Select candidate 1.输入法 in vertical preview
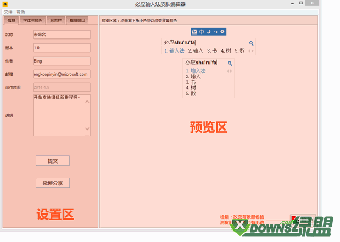Image resolution: width=340 pixels, height=242 pixels. tap(196, 71)
